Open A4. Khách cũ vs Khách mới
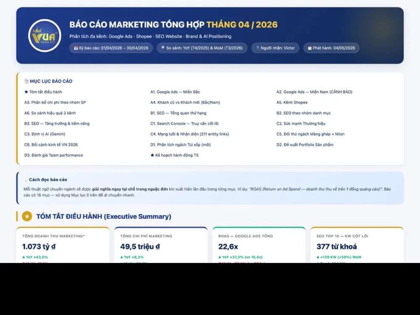 click(185, 102)
